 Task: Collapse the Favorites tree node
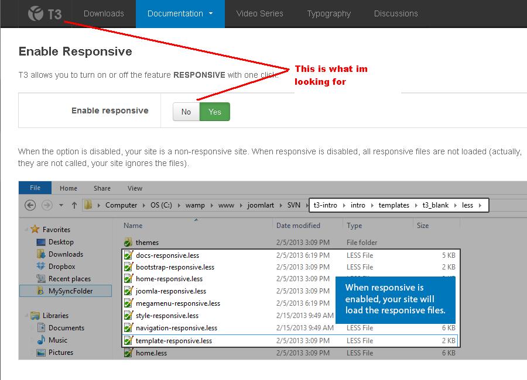26,230
